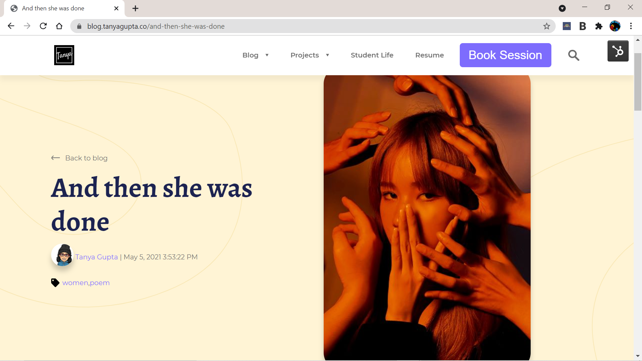Screen dimensions: 642x361
Task: Click the vertical scrollbar thumb
Action: [638, 82]
